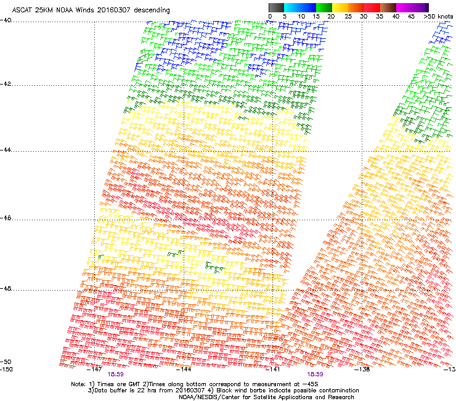Viewport: 456px width, 401px height.
Task: Click the purple 45–50 knot legend segment
Action: 420,7
